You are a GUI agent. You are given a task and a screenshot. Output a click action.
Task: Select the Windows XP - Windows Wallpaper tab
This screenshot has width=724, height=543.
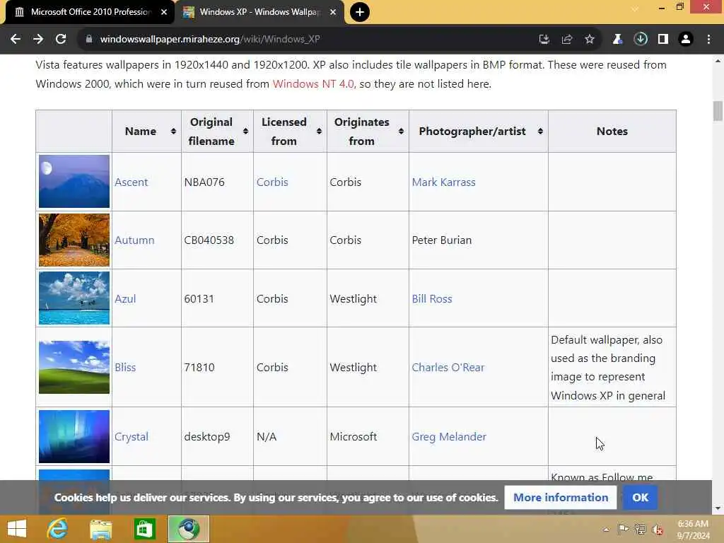click(x=260, y=12)
